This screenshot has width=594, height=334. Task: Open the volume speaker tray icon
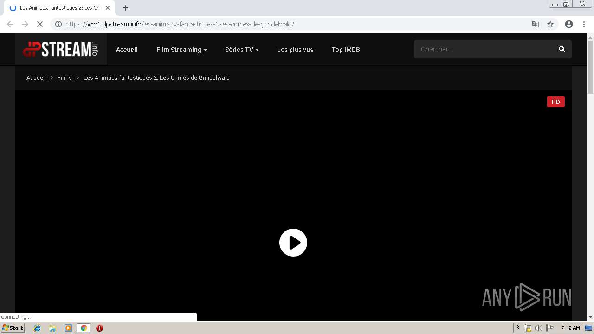click(539, 328)
